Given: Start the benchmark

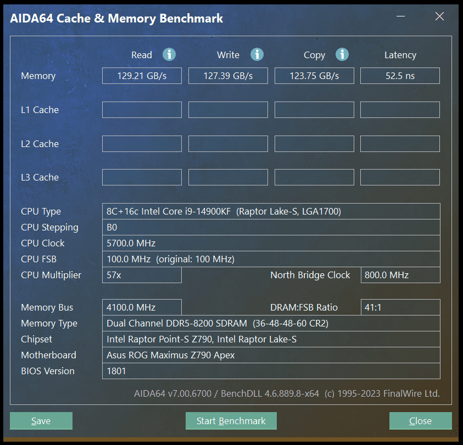Looking at the screenshot, I should (x=231, y=421).
